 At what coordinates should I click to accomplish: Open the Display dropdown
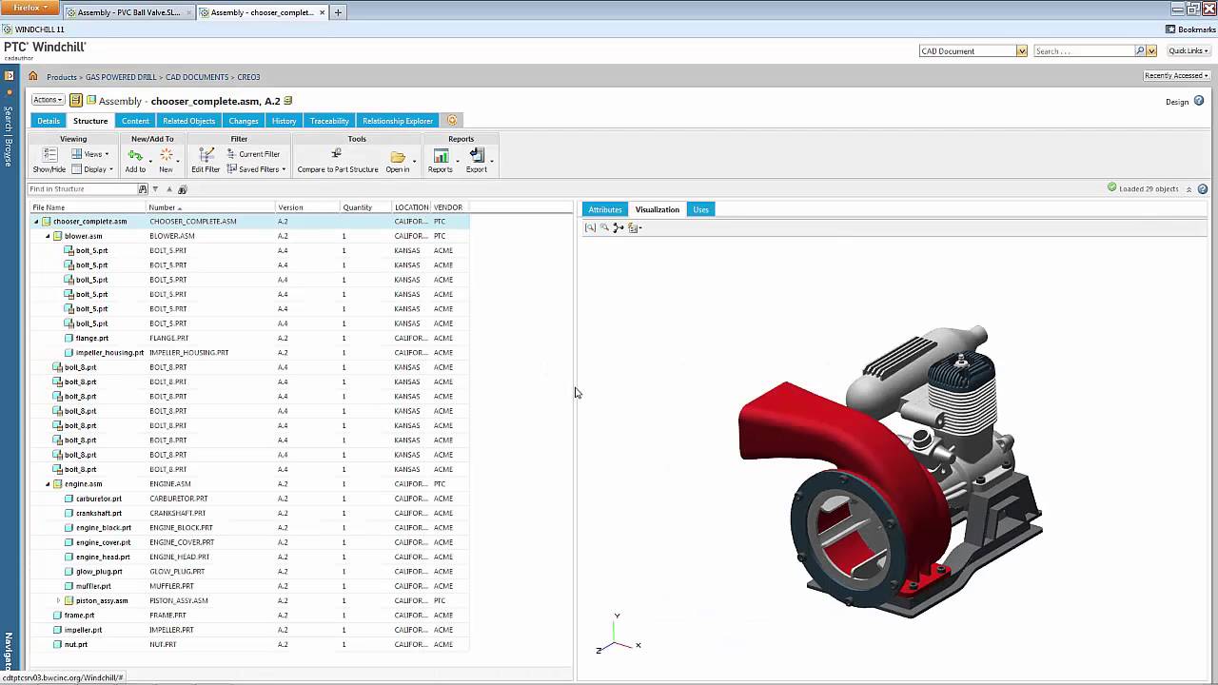click(x=92, y=169)
